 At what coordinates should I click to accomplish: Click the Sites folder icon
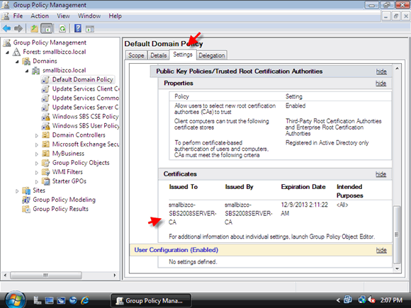tap(26, 190)
